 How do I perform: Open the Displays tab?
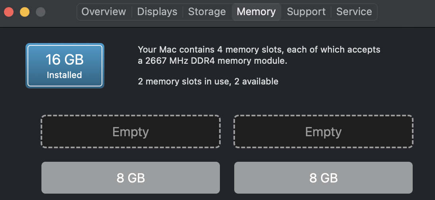coord(157,12)
